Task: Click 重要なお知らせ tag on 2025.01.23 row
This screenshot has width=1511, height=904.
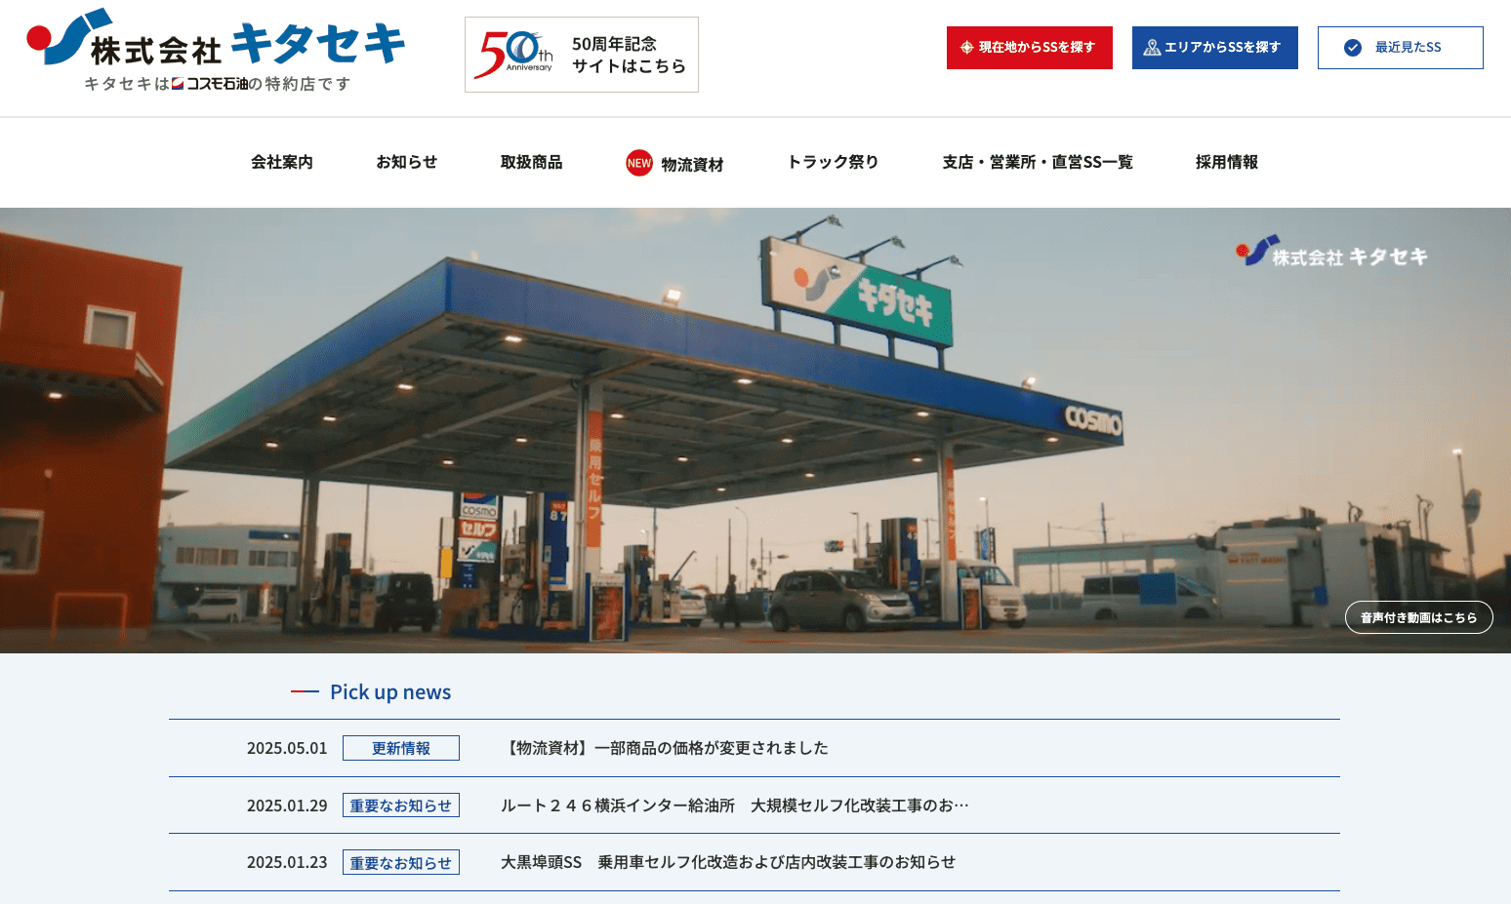Action: [401, 863]
